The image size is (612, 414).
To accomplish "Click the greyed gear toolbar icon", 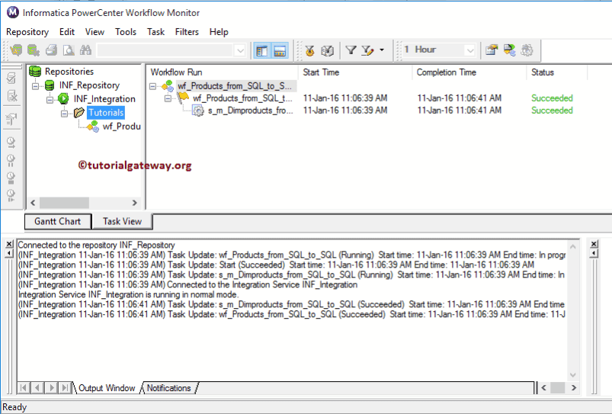I will 527,50.
